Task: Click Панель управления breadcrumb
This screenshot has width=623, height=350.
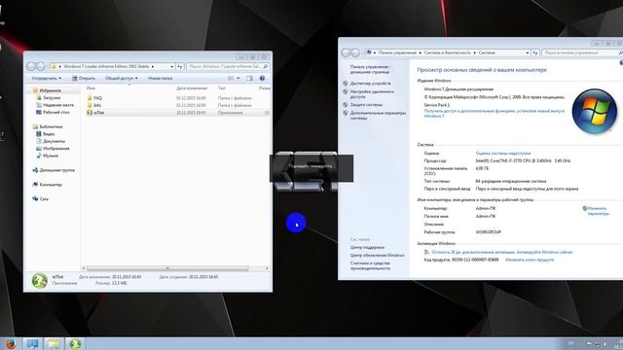Action: pos(397,52)
